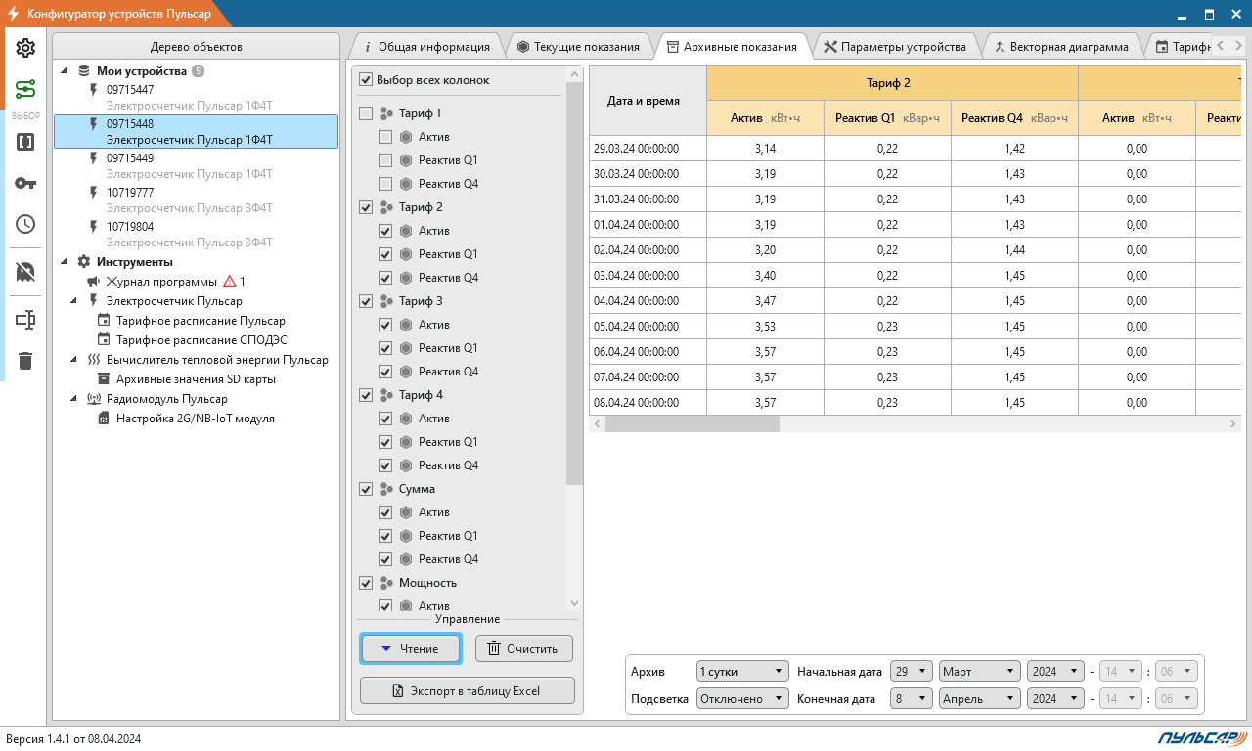Click the column list scroll-down arrow
This screenshot has width=1252, height=751.
[x=574, y=604]
